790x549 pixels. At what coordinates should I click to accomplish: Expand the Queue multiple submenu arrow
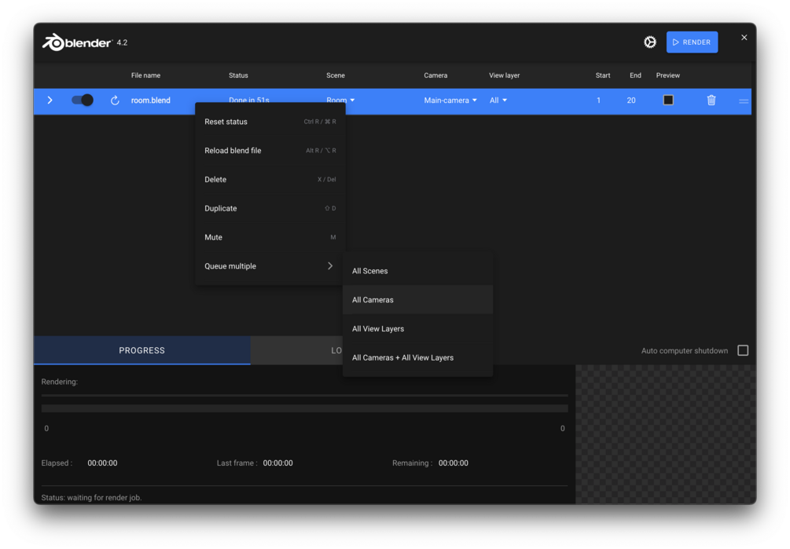click(330, 265)
